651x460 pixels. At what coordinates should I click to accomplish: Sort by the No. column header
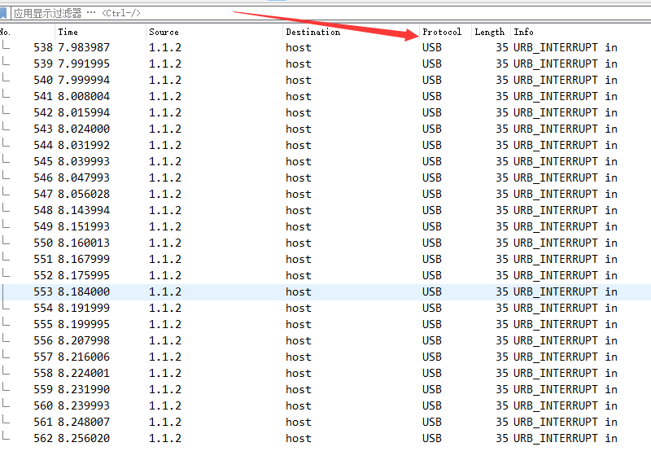pyautogui.click(x=5, y=32)
